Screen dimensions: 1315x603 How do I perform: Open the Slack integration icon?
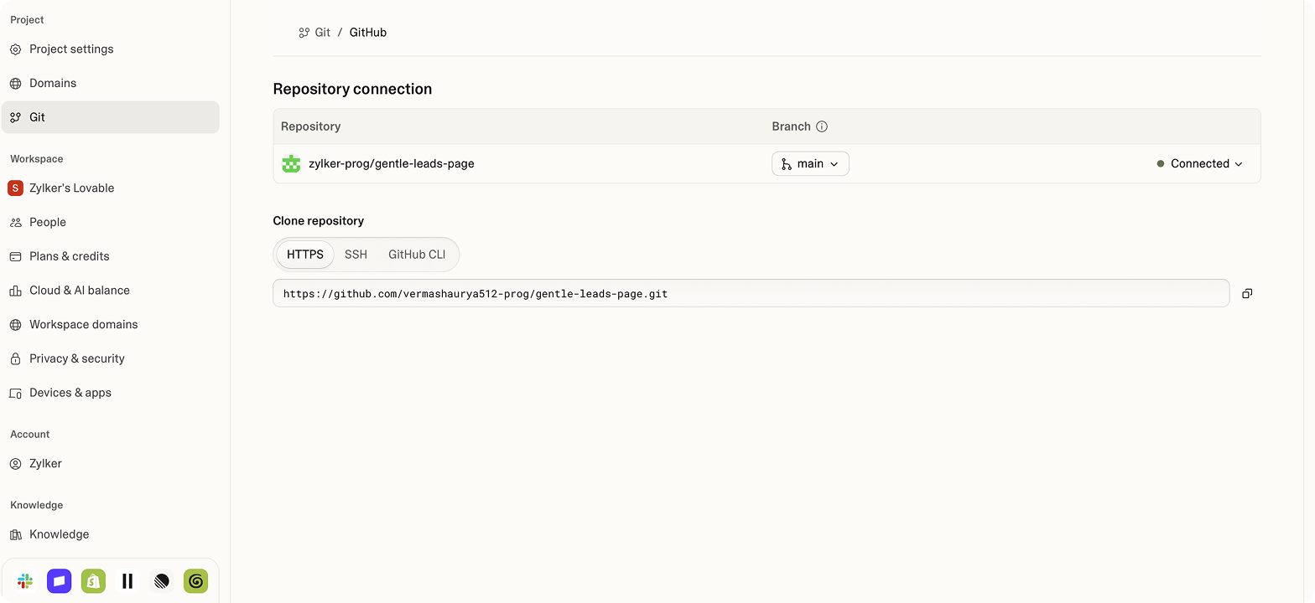(x=25, y=581)
